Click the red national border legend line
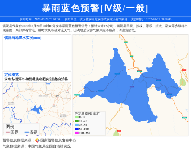191x150 pixels. [8, 132]
